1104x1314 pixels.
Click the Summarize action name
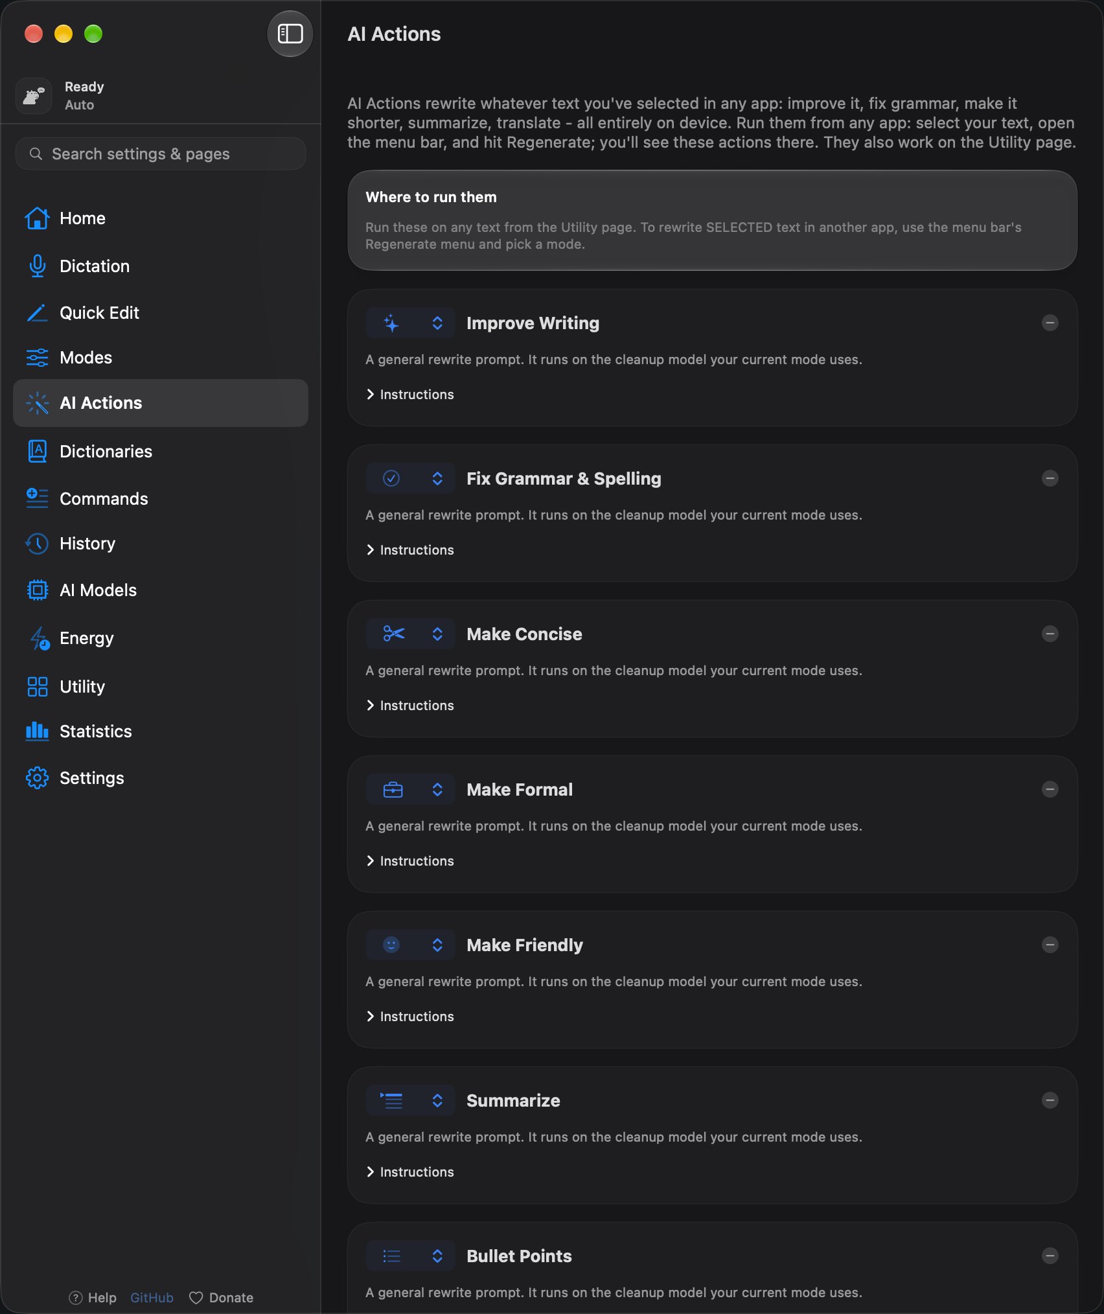point(513,1101)
